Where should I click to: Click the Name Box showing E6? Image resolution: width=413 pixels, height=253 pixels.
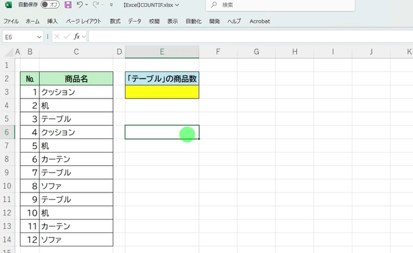click(x=19, y=37)
